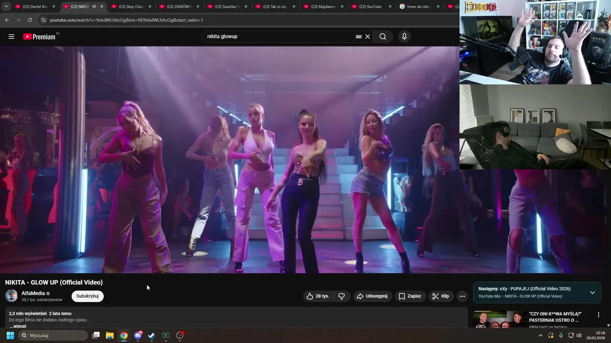Switch to the ZAMÓWIŁ tab
Viewport: 611px width, 343px height.
point(179,7)
